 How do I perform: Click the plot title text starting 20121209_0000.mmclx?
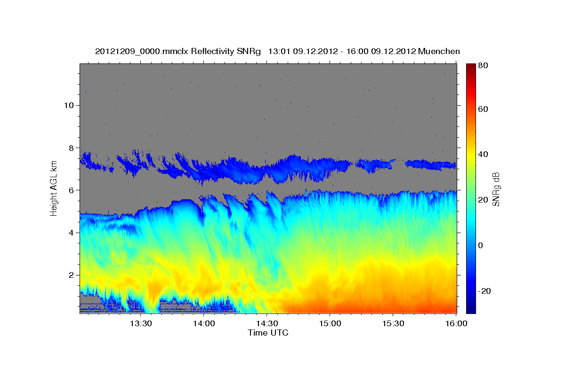coord(277,51)
